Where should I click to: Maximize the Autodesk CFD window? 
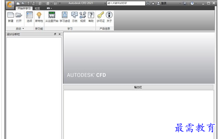[208, 3]
